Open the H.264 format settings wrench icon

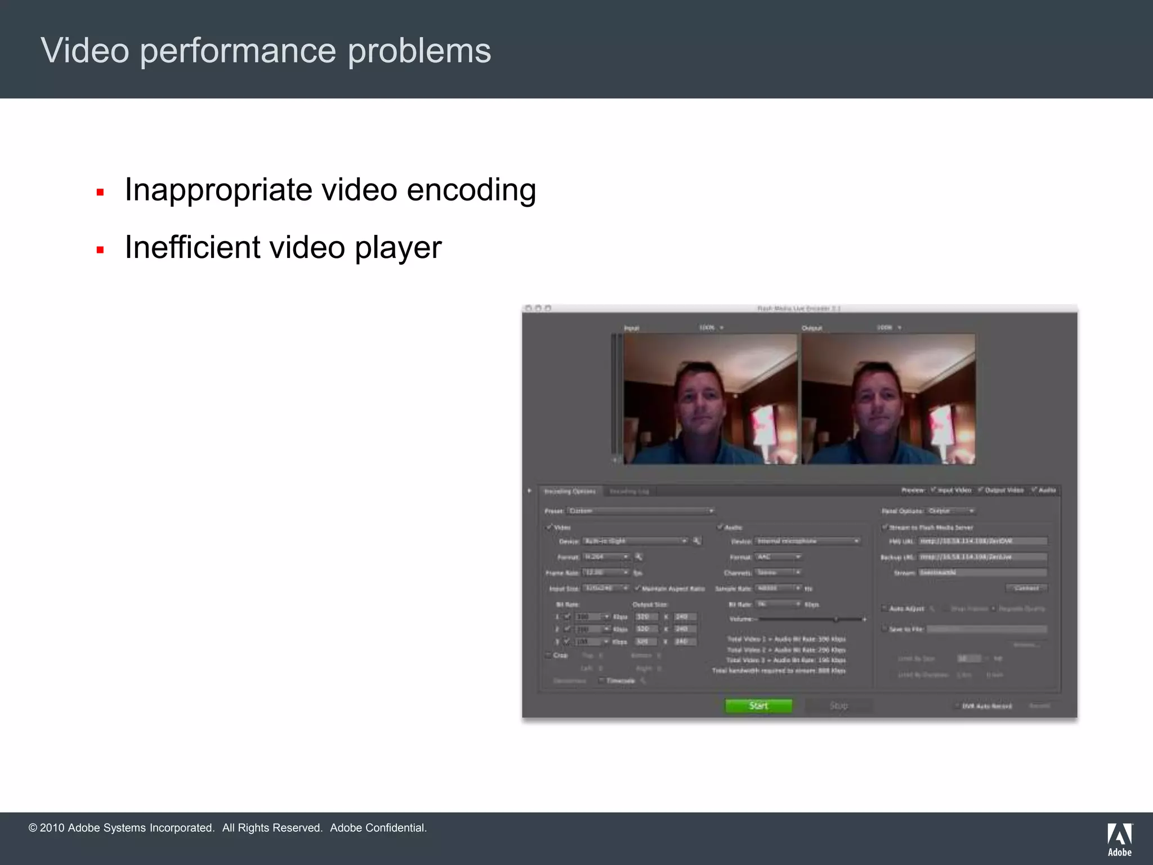click(638, 556)
